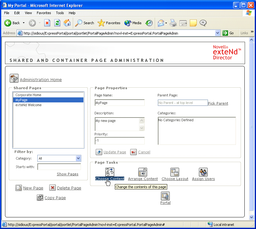
Task: Click the browser Refresh toolbar icon
Action: (57, 23)
